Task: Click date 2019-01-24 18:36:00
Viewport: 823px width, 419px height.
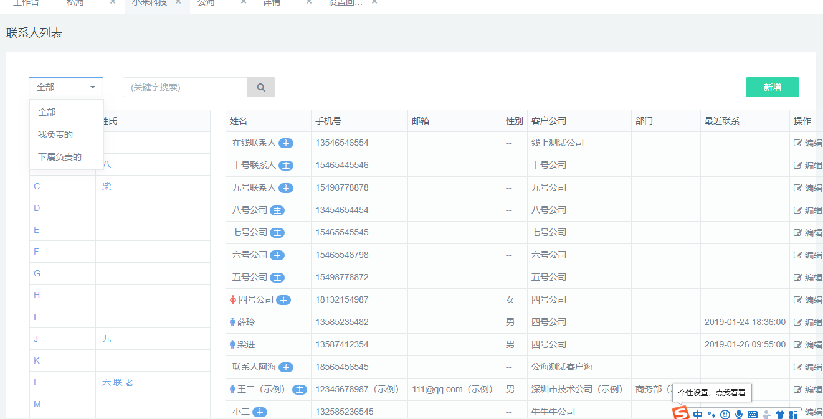Action: click(x=745, y=322)
